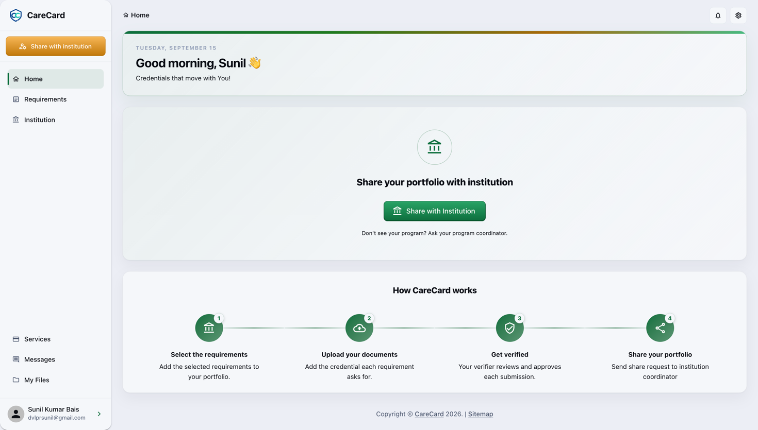Open Messages in the sidebar
758x430 pixels.
point(56,359)
